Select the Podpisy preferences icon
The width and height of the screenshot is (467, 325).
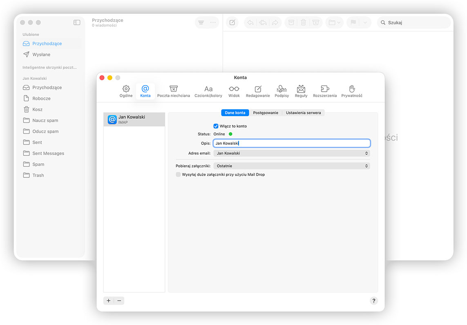[282, 91]
